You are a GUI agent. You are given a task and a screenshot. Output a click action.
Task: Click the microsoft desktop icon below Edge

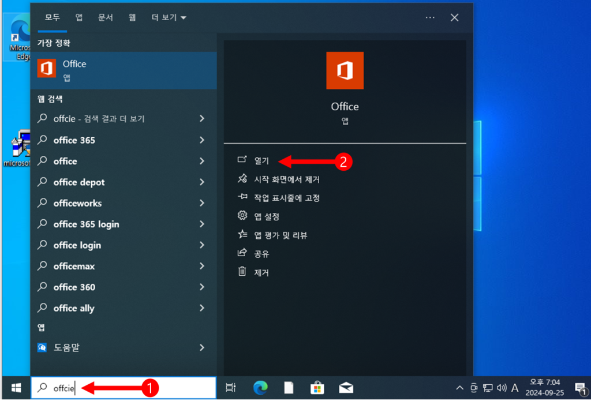pyautogui.click(x=18, y=148)
